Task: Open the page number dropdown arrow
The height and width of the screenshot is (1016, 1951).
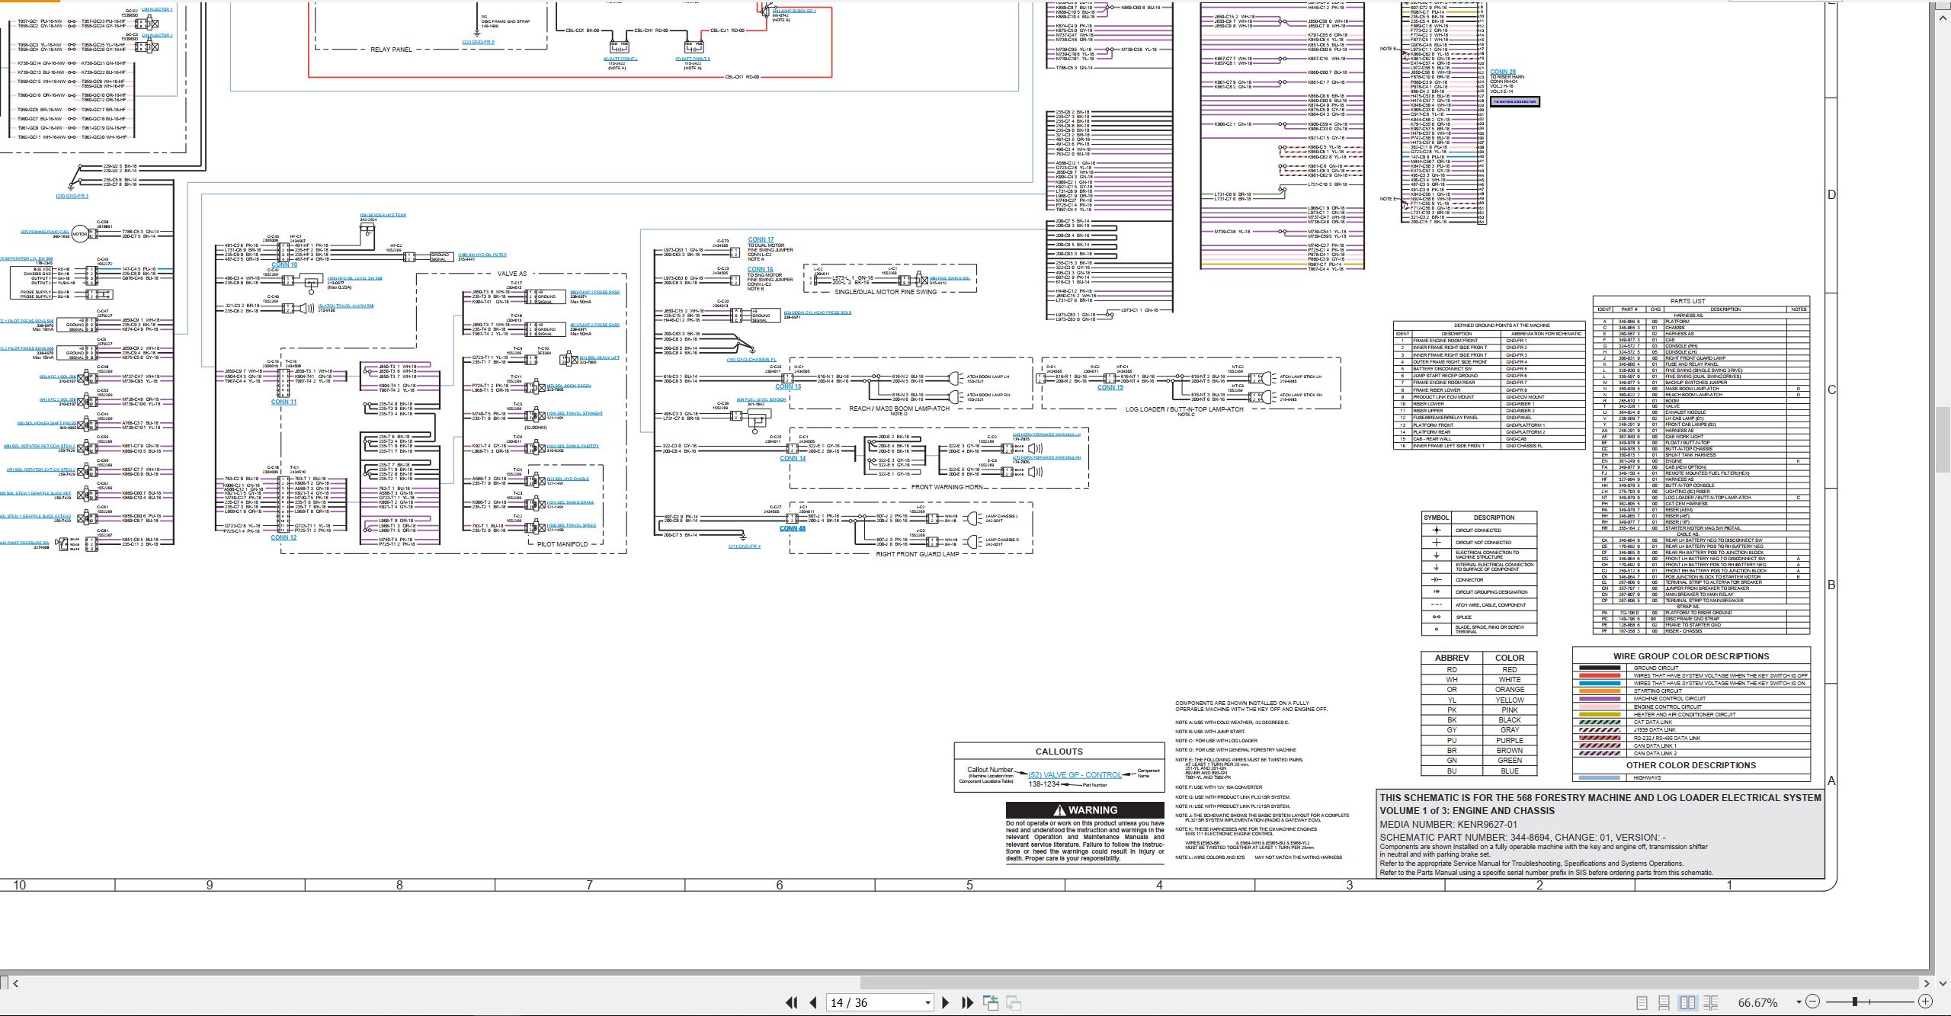Action: (927, 1003)
